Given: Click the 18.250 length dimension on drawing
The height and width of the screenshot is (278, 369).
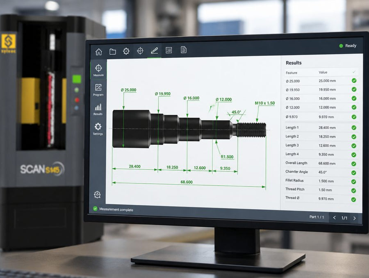Looking at the screenshot, I should click(x=172, y=167).
